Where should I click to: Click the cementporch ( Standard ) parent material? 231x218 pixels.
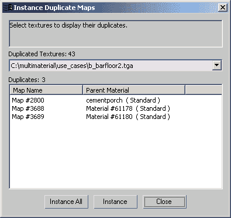click(x=123, y=100)
